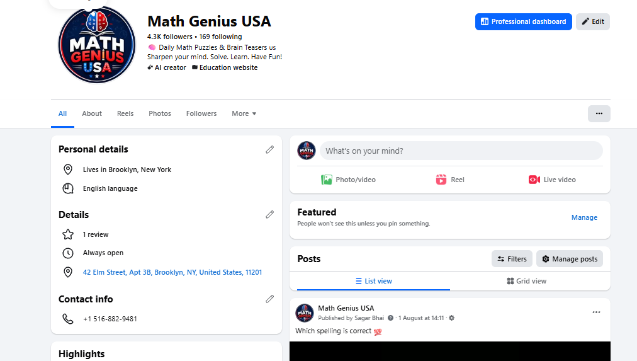The height and width of the screenshot is (361, 637).
Task: Open the 42 Elm Street address link
Action: [x=172, y=272]
